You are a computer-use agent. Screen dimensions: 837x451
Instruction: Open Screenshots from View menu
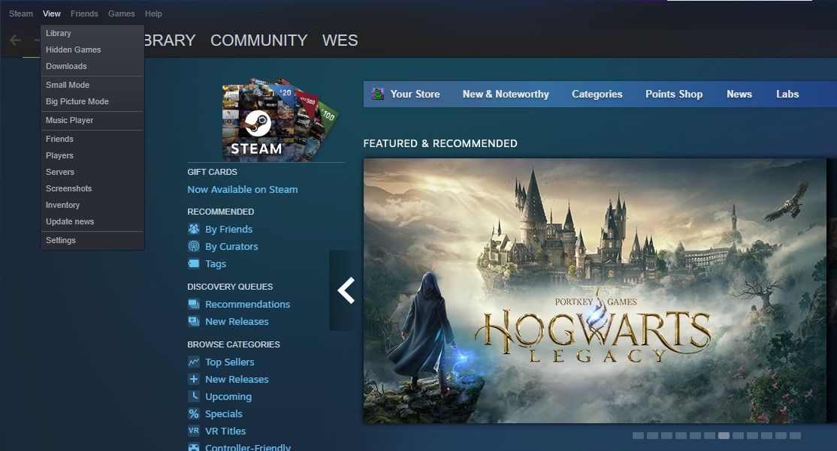point(92,188)
